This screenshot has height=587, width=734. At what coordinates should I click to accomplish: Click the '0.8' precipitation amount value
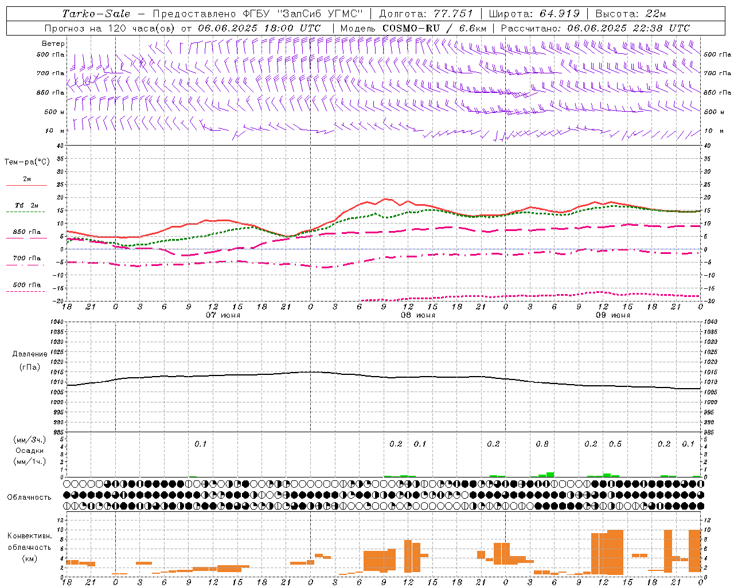[x=542, y=444]
